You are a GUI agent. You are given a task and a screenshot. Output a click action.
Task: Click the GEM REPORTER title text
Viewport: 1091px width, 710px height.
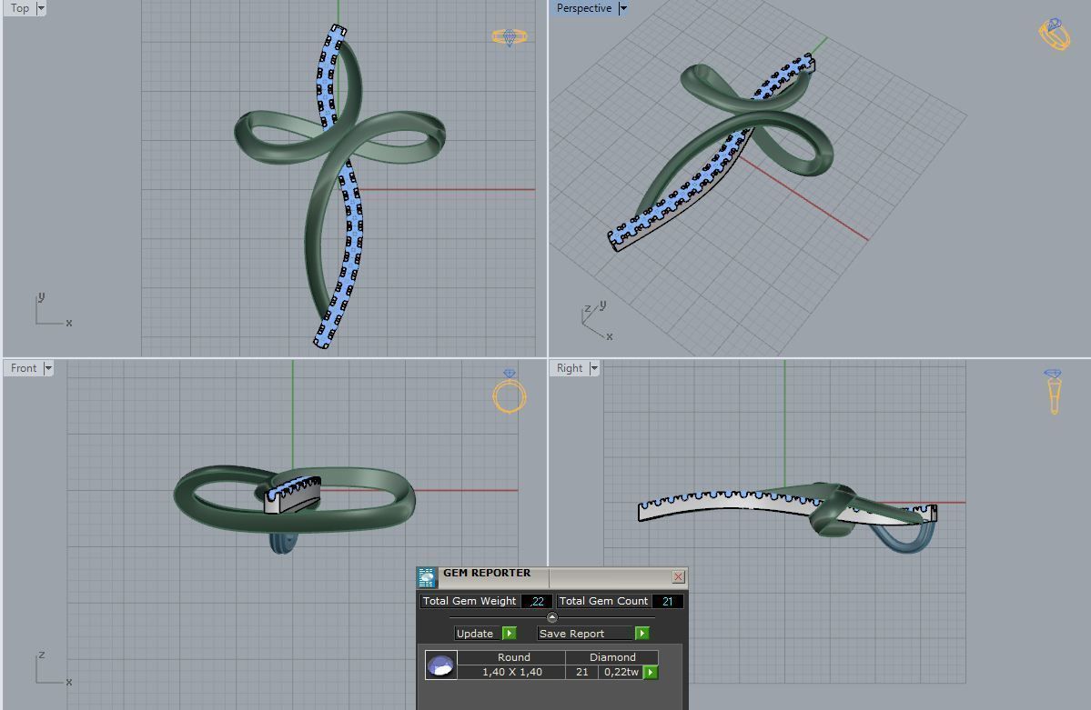[x=487, y=573]
